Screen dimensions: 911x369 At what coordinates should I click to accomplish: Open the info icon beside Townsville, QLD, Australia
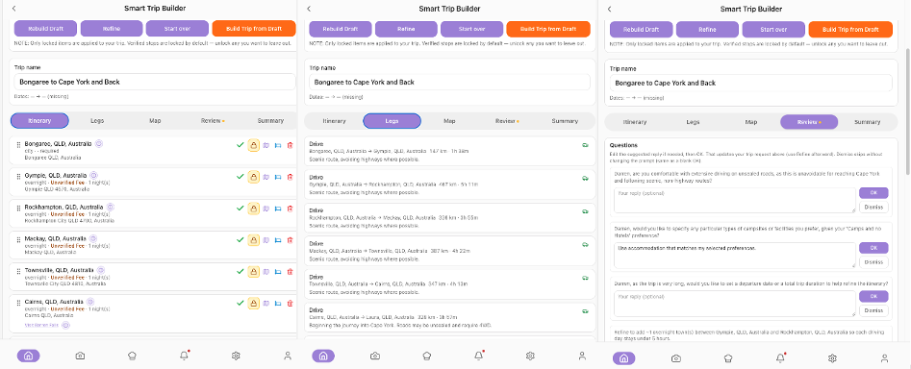[101, 270]
